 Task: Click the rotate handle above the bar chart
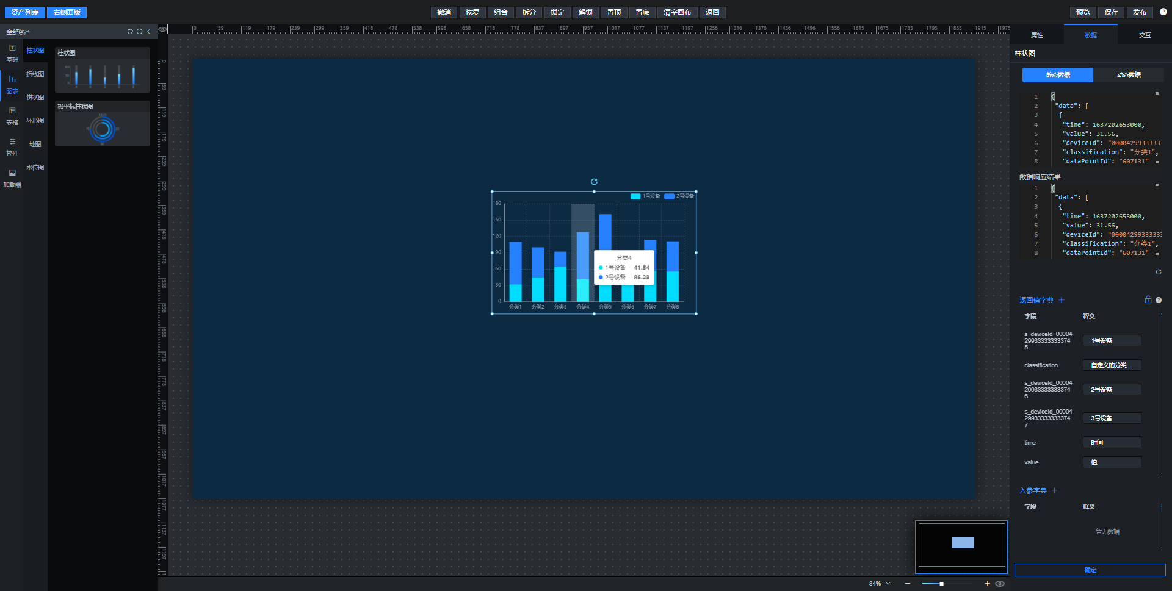tap(594, 182)
